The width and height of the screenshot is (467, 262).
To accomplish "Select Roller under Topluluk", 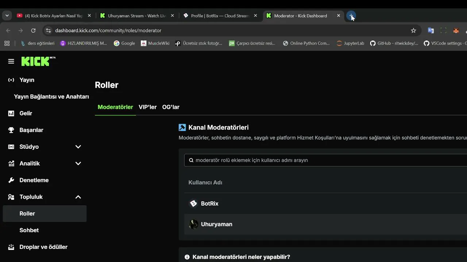I will pyautogui.click(x=45, y=214).
